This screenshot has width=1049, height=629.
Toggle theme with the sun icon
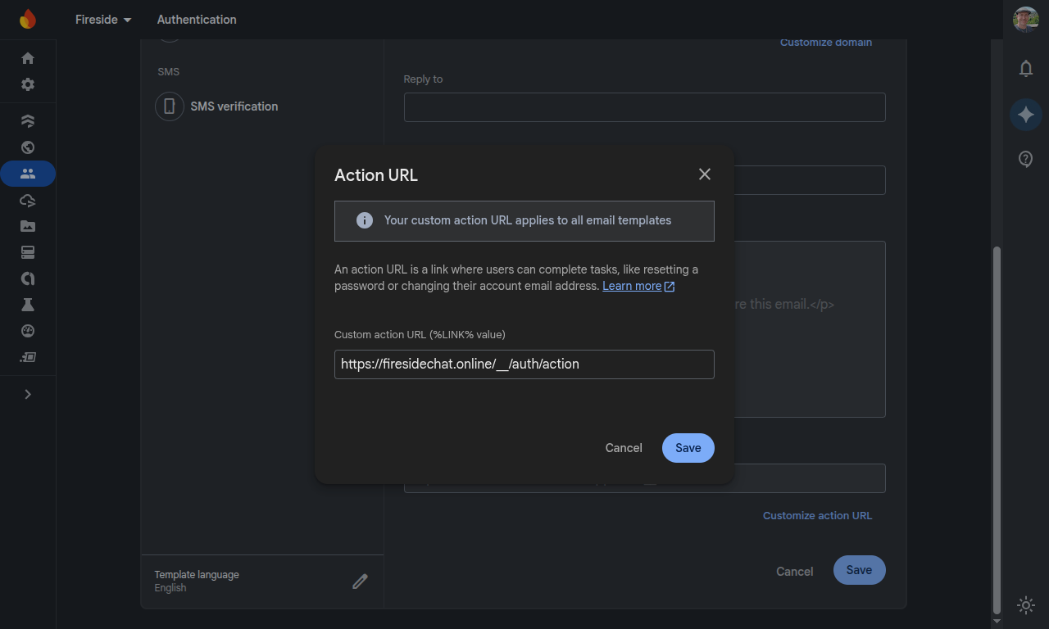point(1025,605)
